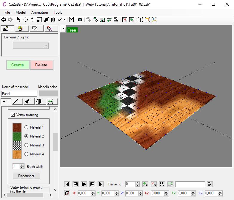Viewport: 234px width, 200px height.
Task: Select the four-arrow move tool
Action: [x=26, y=20]
